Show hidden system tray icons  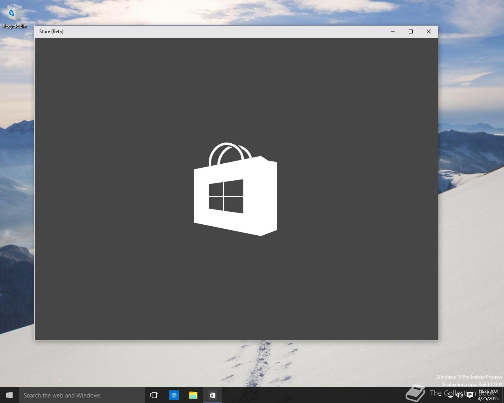440,395
